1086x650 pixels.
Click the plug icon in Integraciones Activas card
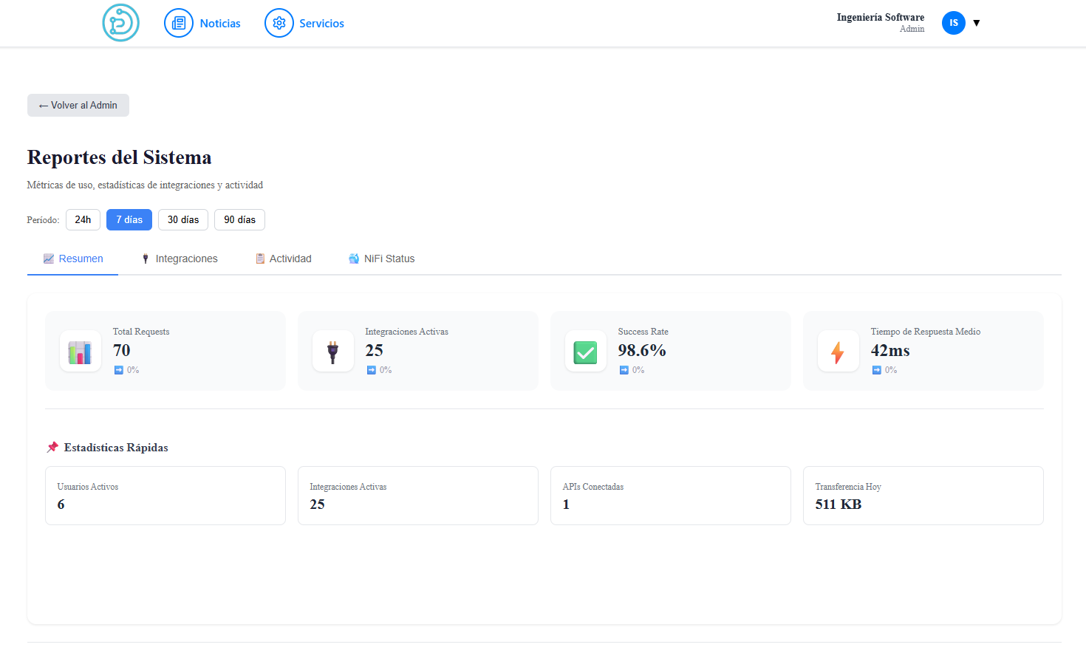pyautogui.click(x=333, y=351)
